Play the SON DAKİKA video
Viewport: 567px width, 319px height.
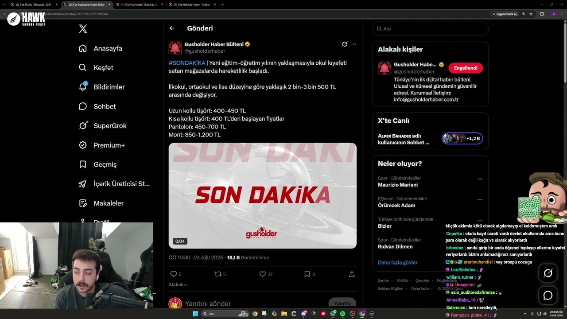262,195
